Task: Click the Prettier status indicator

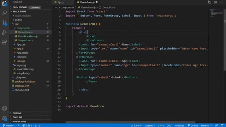Action: point(206,126)
